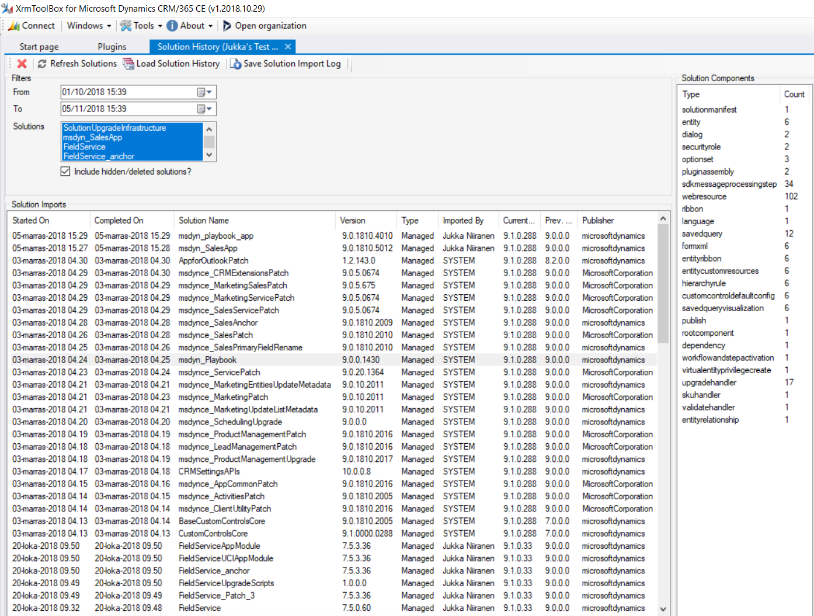Click the About info icon
The image size is (814, 616).
172,26
